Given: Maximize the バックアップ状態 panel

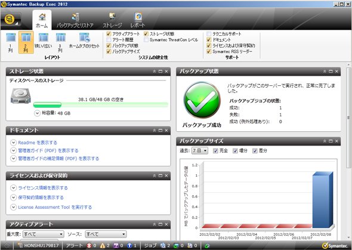Looking at the screenshot, I should (331, 72).
